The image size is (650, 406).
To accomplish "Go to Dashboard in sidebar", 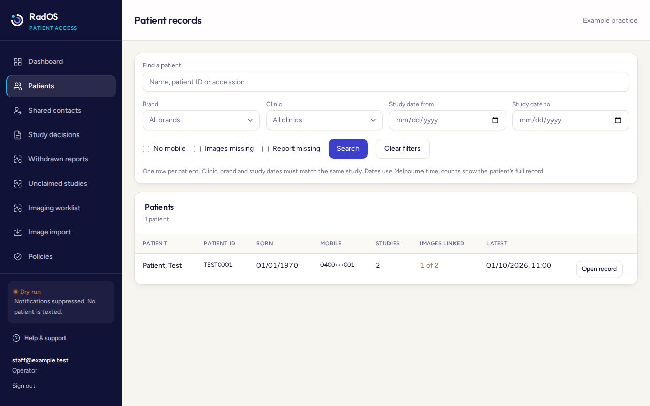I will point(61,62).
